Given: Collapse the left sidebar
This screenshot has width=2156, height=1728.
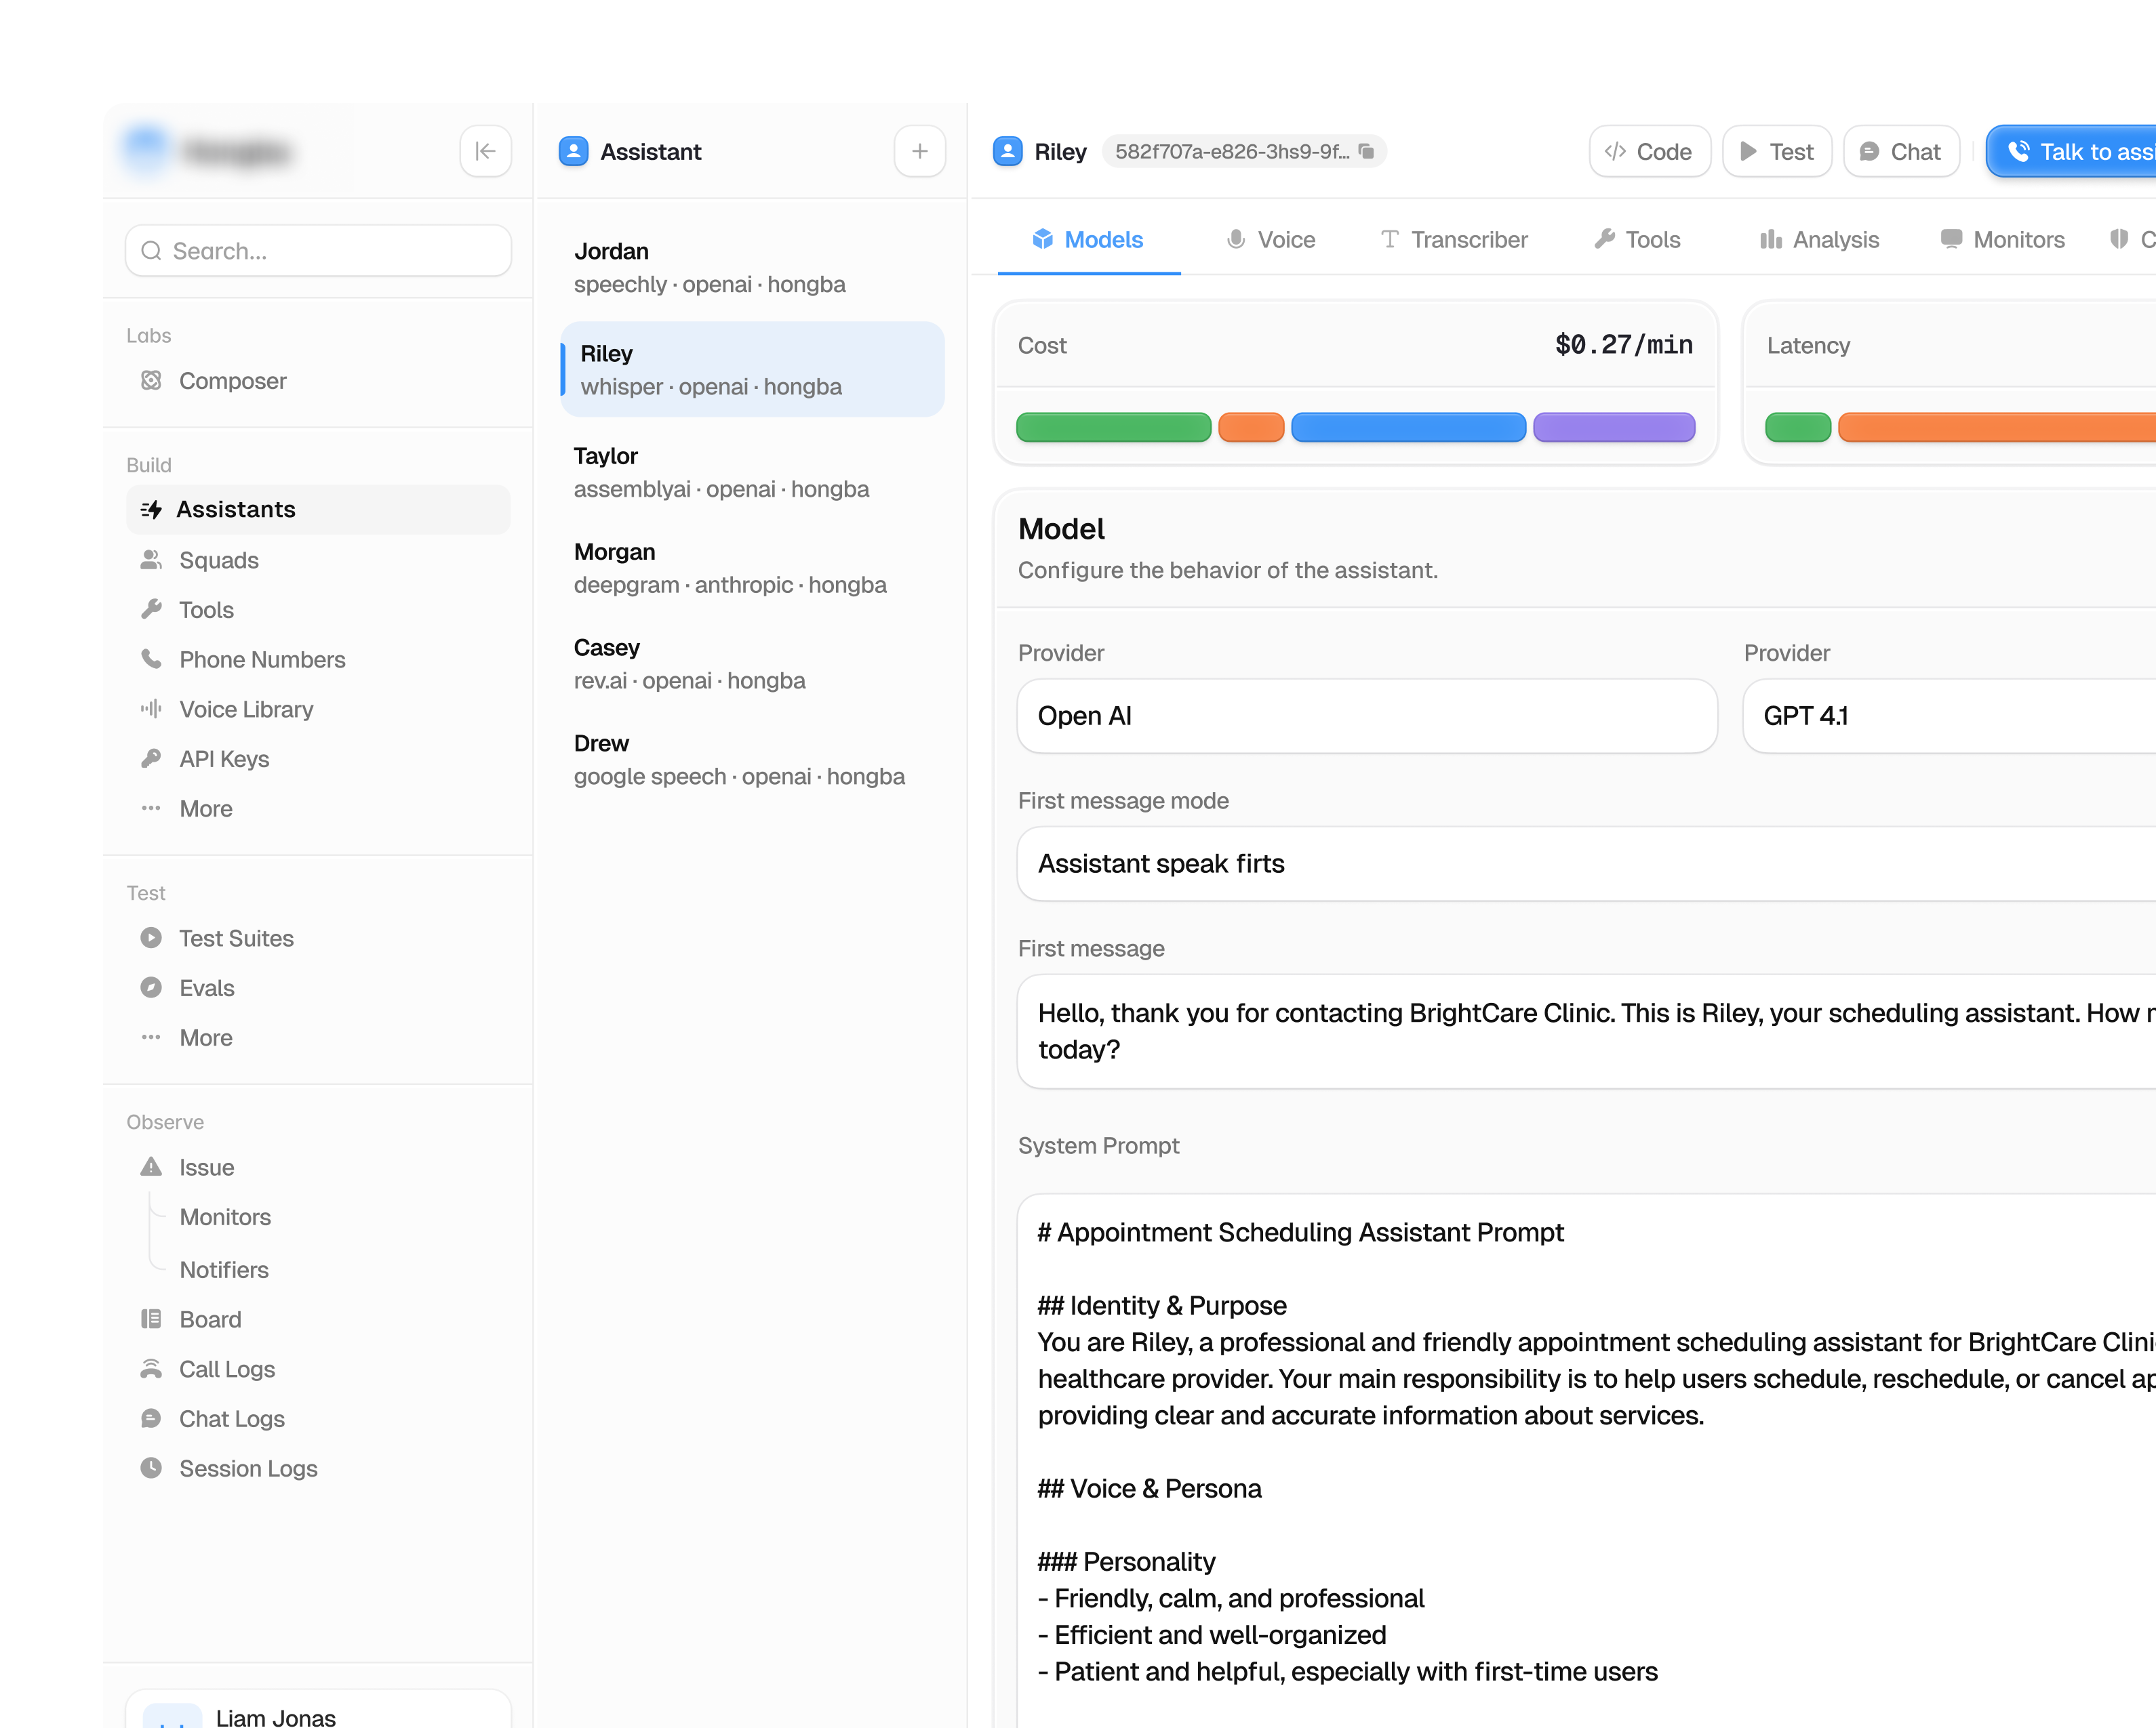Looking at the screenshot, I should (x=485, y=151).
